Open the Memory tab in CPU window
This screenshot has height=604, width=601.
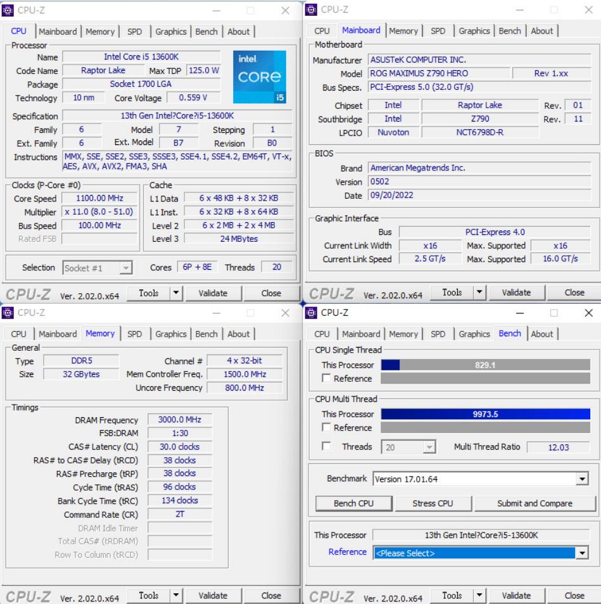pos(100,32)
